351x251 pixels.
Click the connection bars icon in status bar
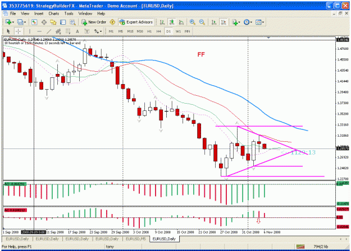[x=300, y=247]
